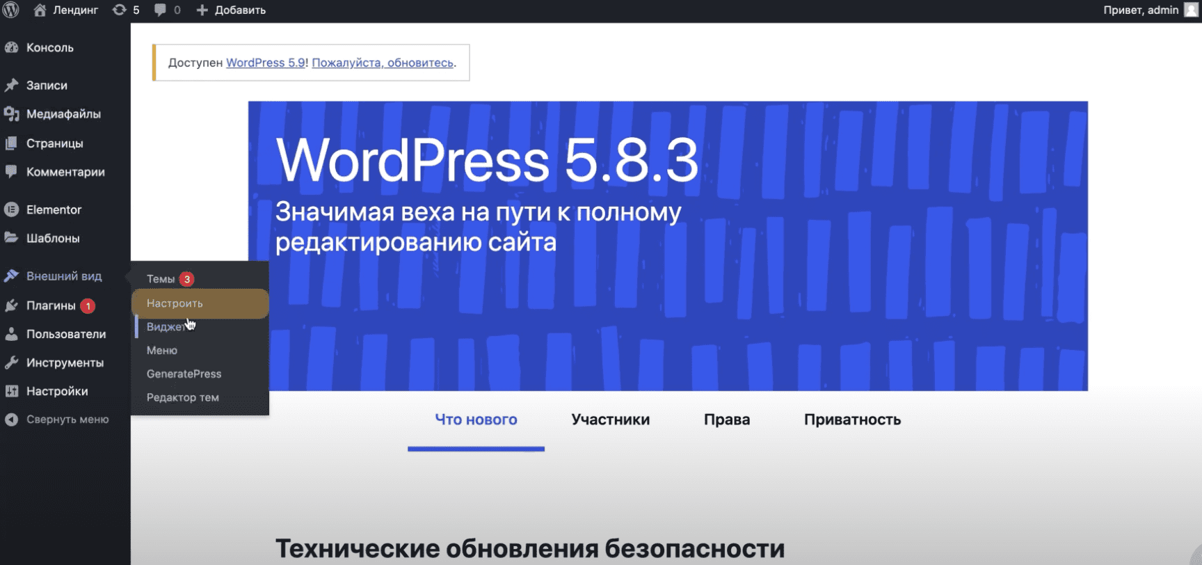
Task: Click the Инструменты wrench icon
Action: 11,362
